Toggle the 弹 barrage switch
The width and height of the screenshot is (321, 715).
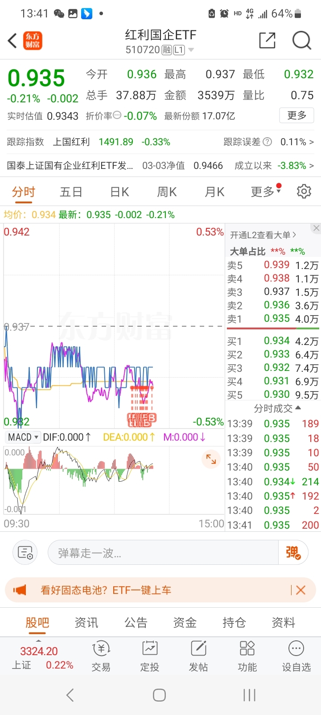293,553
